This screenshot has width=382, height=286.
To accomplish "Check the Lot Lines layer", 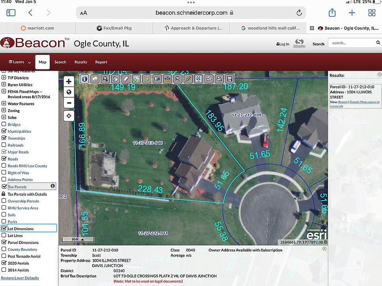I will [4, 235].
